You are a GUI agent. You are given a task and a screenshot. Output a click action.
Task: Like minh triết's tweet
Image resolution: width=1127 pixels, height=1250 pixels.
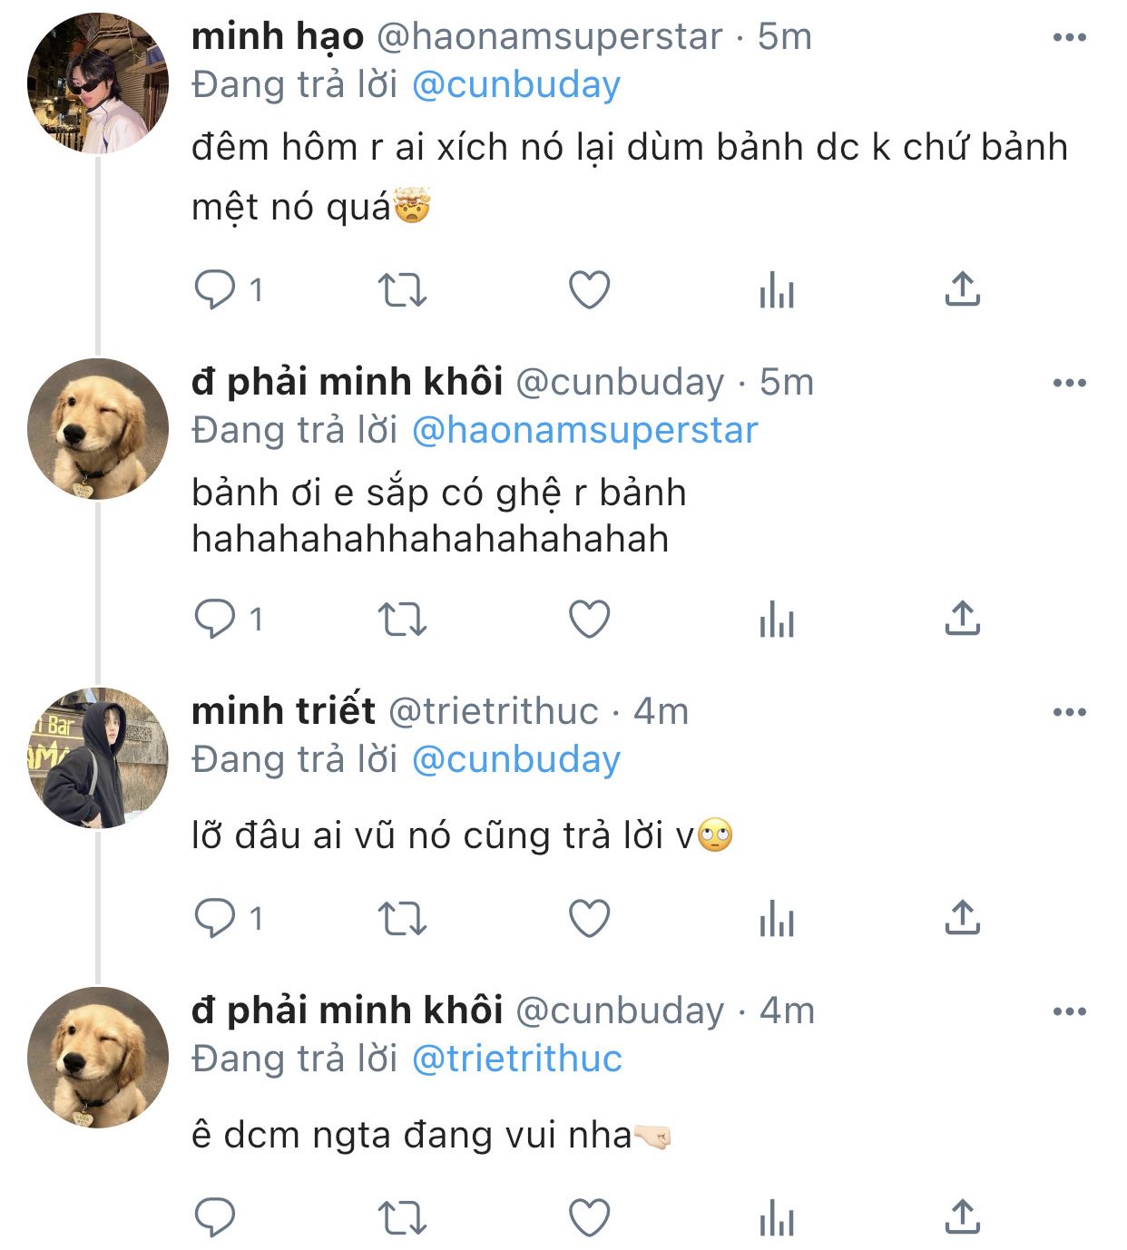(x=589, y=919)
